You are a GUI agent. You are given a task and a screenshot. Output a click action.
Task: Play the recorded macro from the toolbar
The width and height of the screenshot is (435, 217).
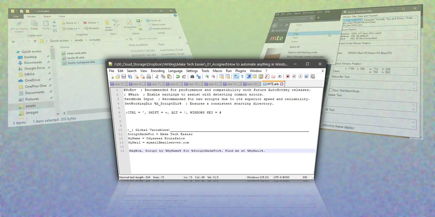click(300, 77)
